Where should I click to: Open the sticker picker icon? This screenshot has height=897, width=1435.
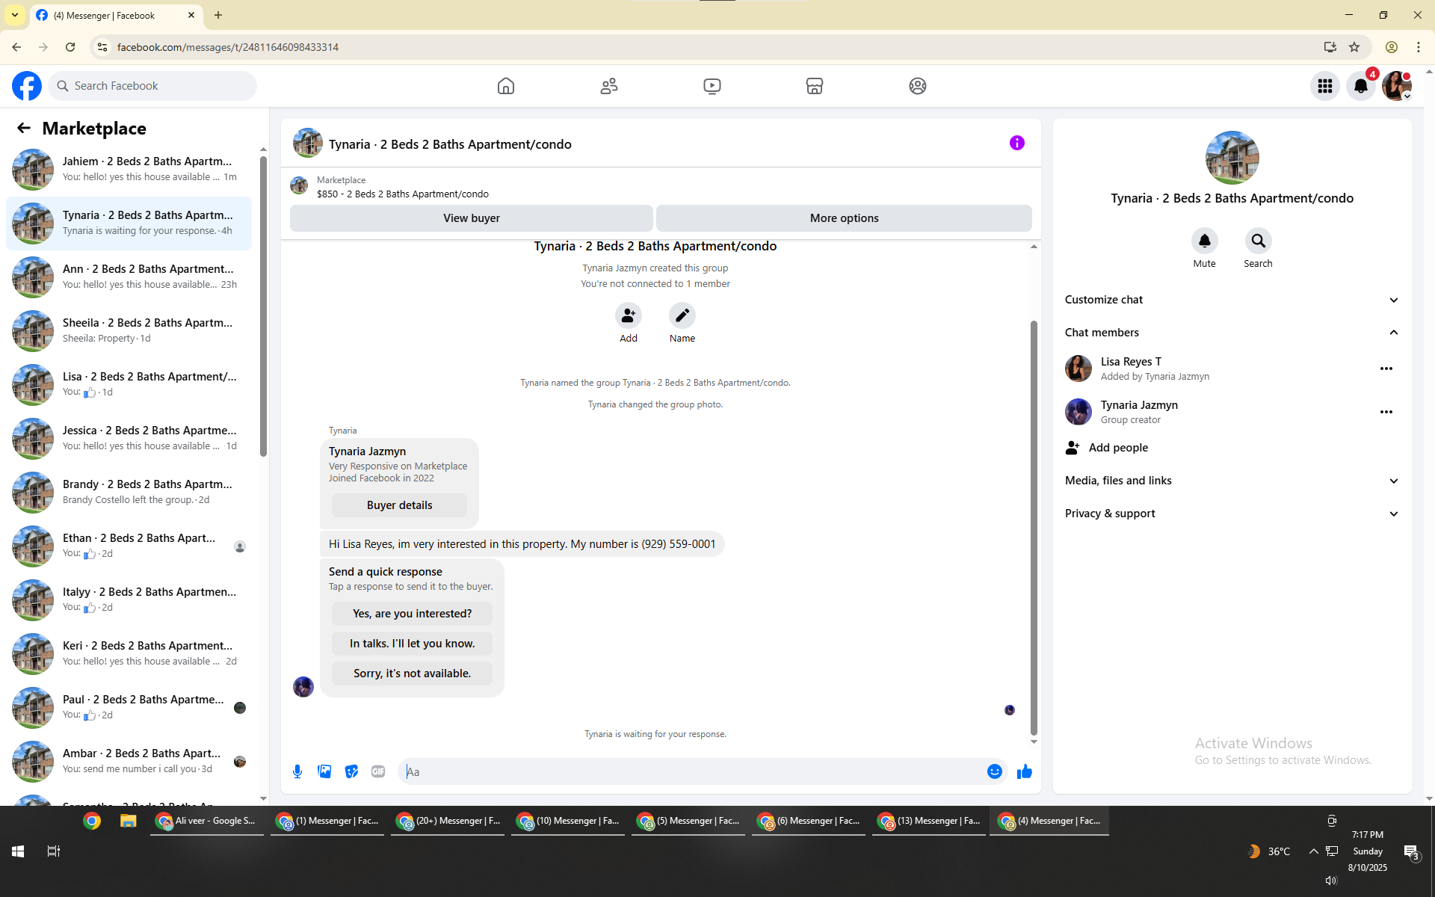click(351, 771)
